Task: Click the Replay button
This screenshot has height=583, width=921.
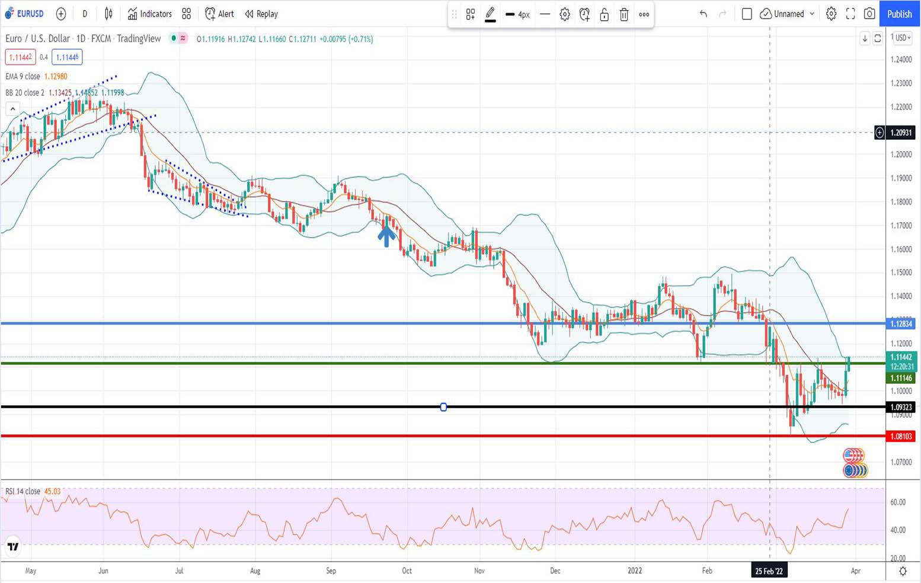Action: point(261,14)
